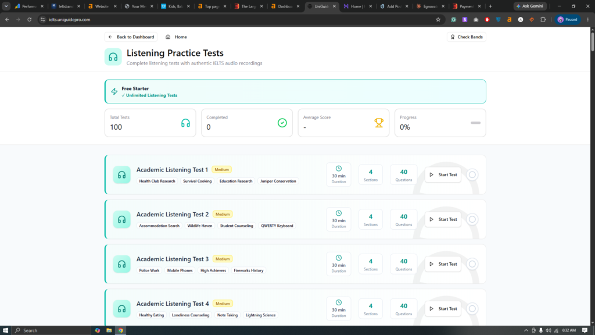This screenshot has height=335, width=595.
Task: Toggle completion circle for Academic Listening Test 3
Action: [x=472, y=264]
